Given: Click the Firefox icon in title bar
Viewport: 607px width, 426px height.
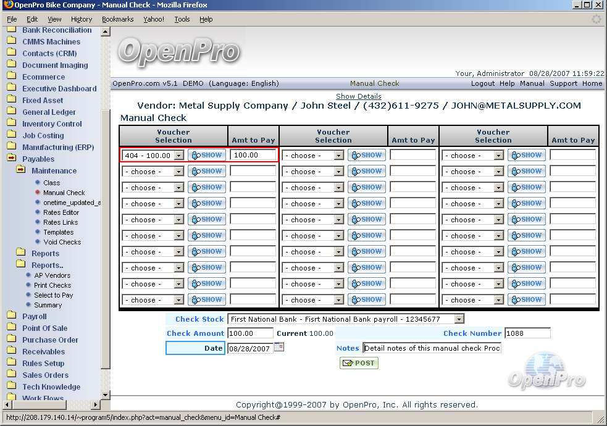Looking at the screenshot, I should coord(7,5).
